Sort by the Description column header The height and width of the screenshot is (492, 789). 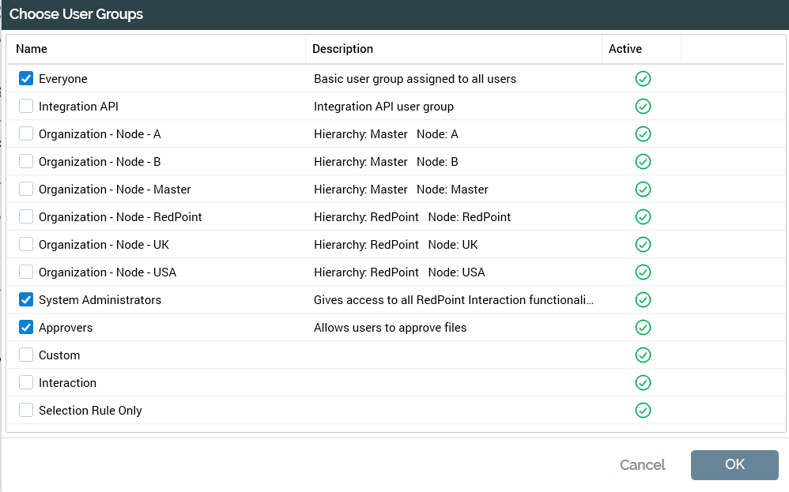pyautogui.click(x=342, y=49)
